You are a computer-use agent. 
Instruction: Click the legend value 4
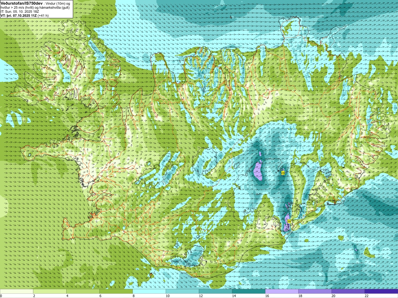coord(67,296)
